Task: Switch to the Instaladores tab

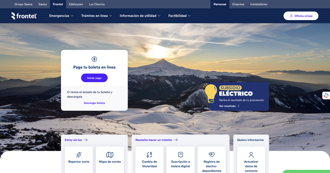Action: [259, 4]
